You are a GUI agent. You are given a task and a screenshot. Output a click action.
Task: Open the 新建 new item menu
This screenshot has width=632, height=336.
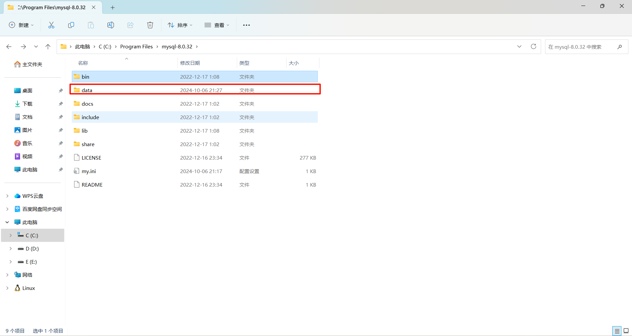pos(21,25)
